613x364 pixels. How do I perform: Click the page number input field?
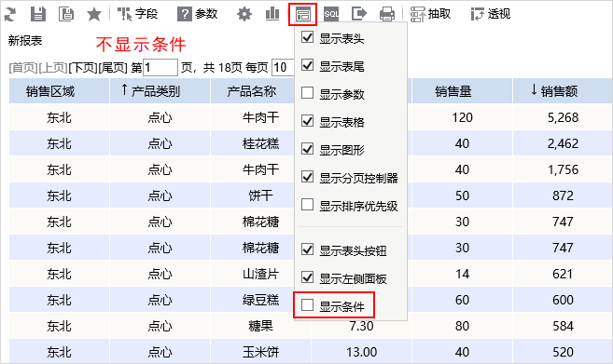[160, 68]
